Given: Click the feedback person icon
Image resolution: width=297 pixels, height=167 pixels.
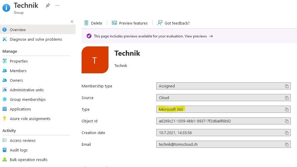Looking at the screenshot, I should [x=160, y=23].
